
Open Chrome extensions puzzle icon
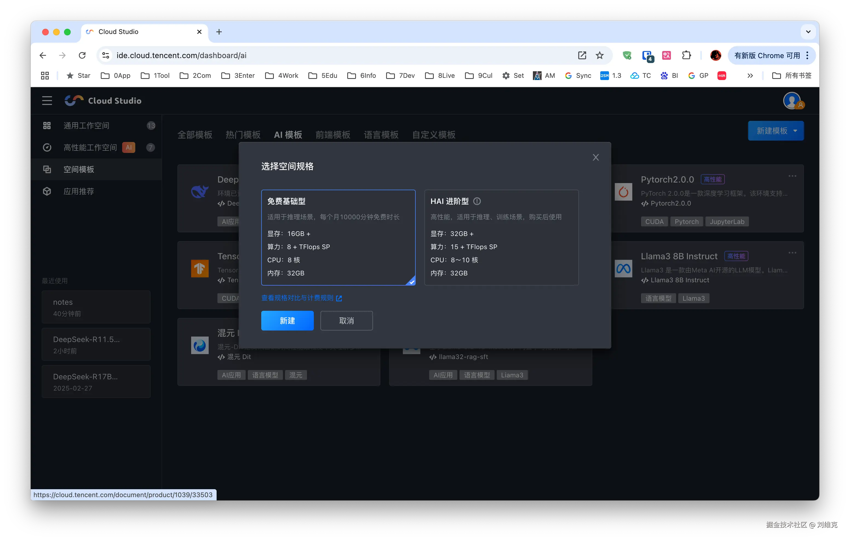(686, 55)
